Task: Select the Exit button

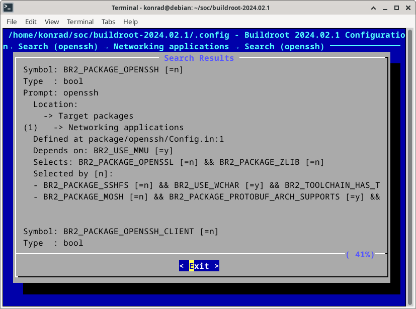Action: [199, 265]
